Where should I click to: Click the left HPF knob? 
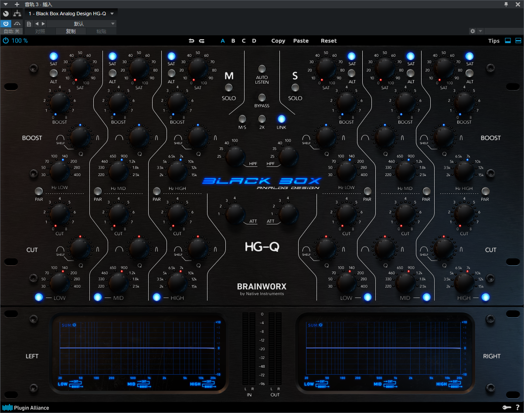(235, 157)
